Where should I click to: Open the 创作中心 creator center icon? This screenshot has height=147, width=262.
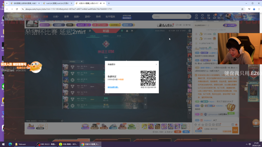pyautogui.click(x=221, y=16)
